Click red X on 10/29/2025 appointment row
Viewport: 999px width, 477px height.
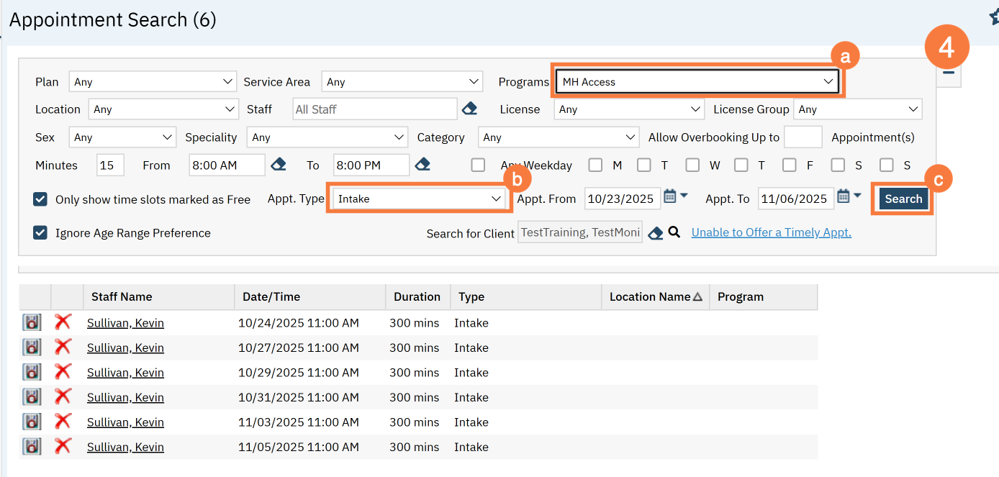63,372
